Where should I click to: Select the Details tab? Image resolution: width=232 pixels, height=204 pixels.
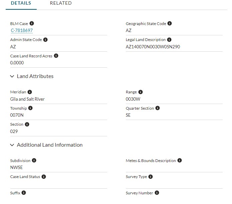[21, 3]
